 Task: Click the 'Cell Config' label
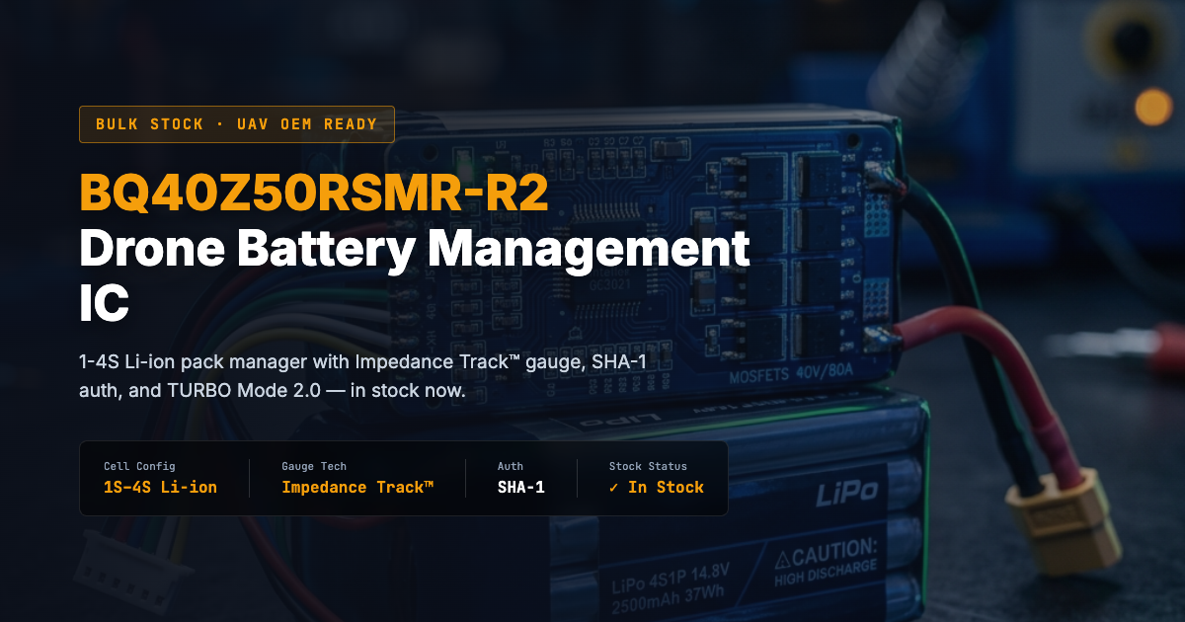139,466
